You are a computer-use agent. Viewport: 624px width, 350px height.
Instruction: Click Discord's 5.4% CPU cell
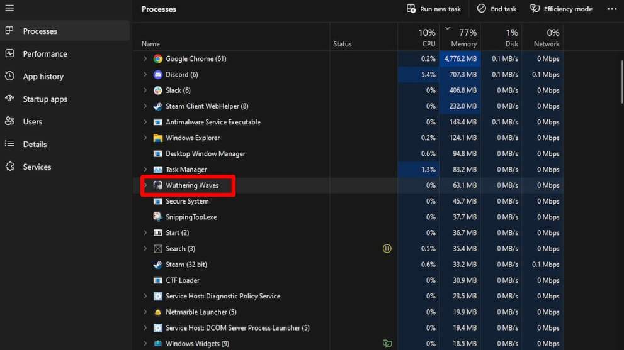418,75
